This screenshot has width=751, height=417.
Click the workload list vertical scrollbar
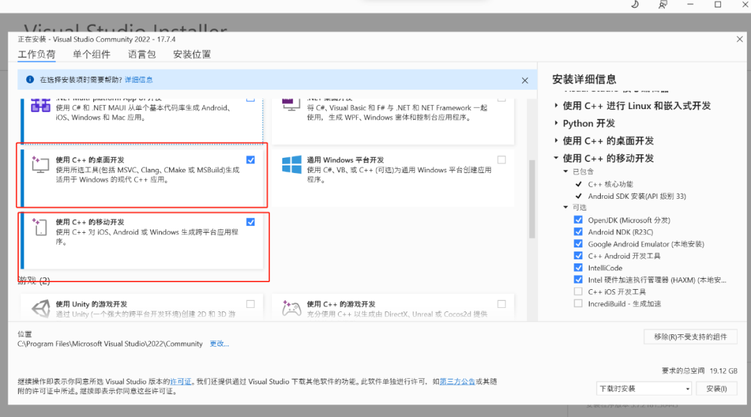pyautogui.click(x=532, y=199)
